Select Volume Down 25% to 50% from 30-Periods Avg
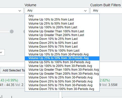Viewport: 122px width, 98px height. [x=62, y=81]
